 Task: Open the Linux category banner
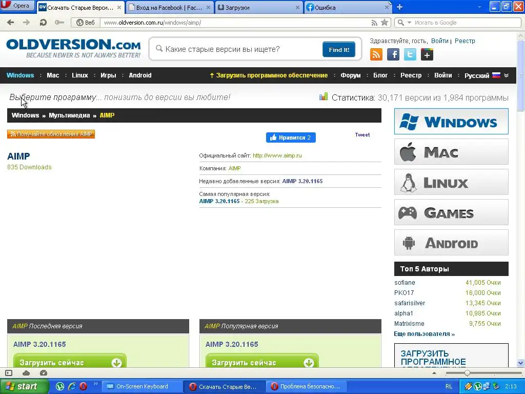pyautogui.click(x=451, y=182)
